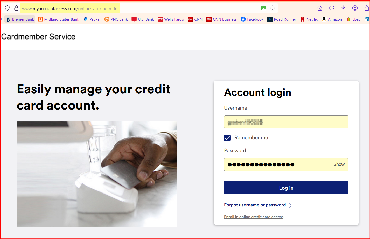Uncheck the Remember me checkbox
Screen dimensions: 370x239
[x=227, y=138]
